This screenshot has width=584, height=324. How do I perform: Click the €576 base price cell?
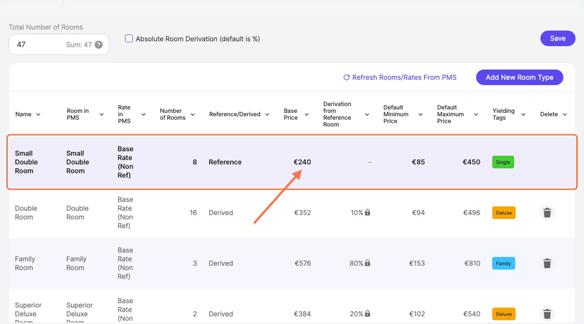303,263
